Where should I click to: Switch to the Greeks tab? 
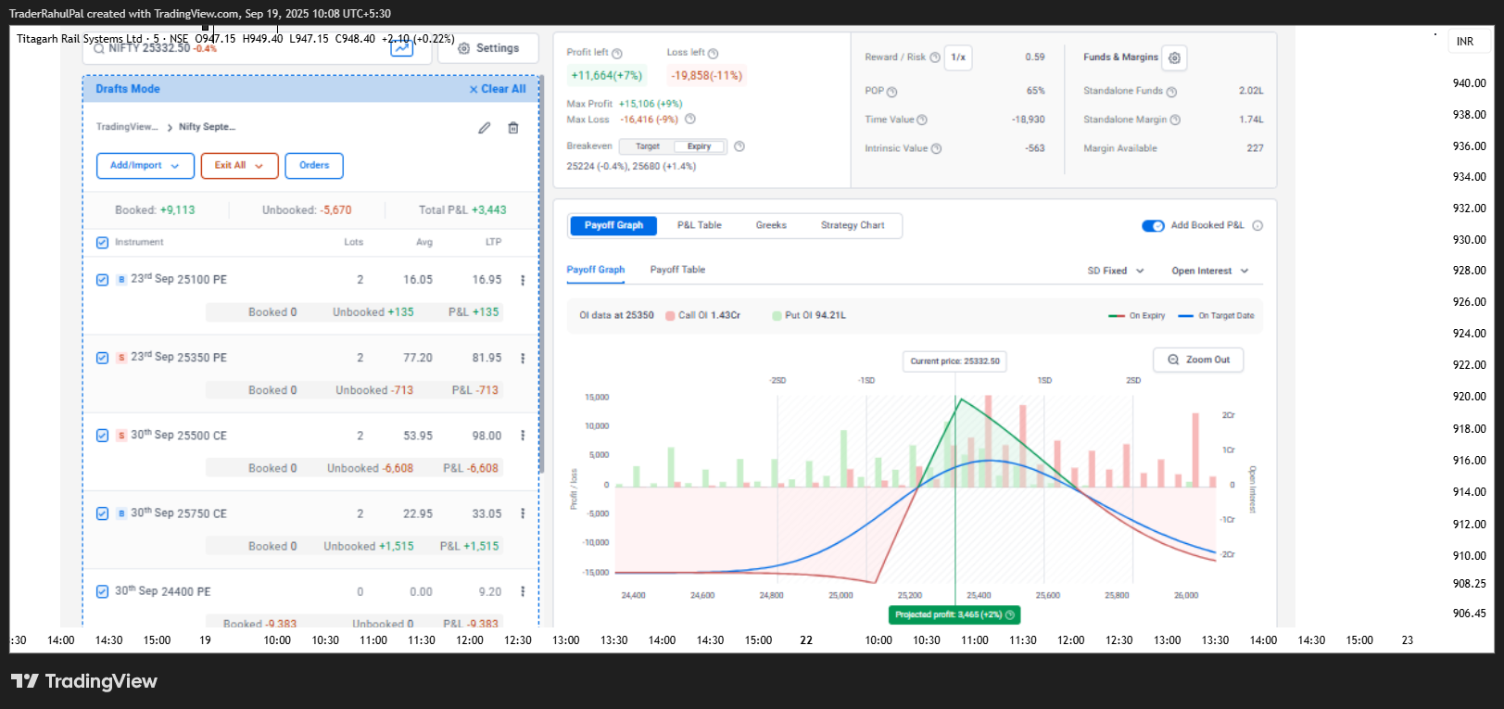point(771,225)
